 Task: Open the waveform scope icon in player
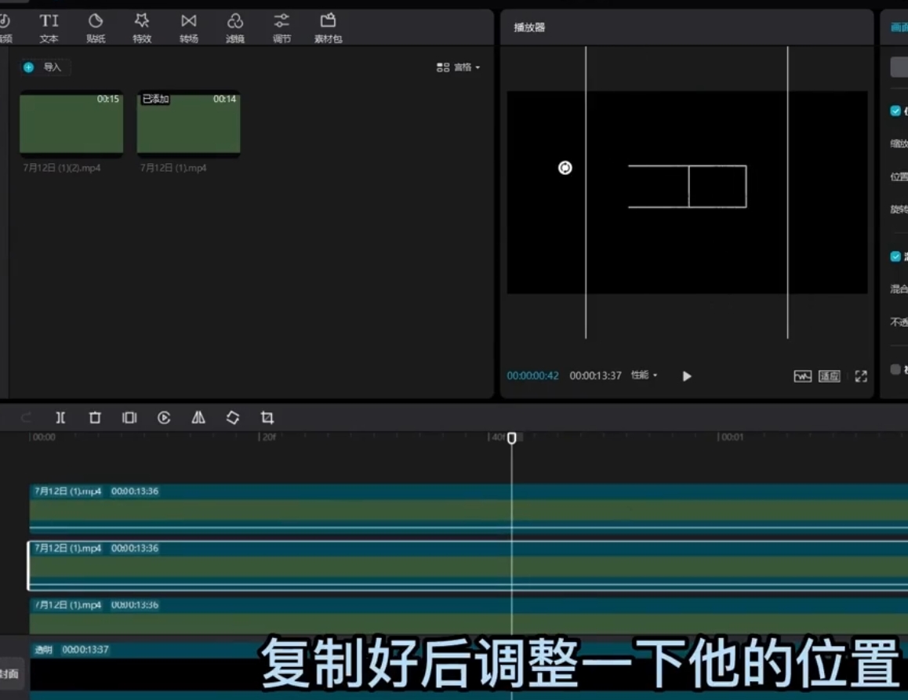[x=802, y=376]
